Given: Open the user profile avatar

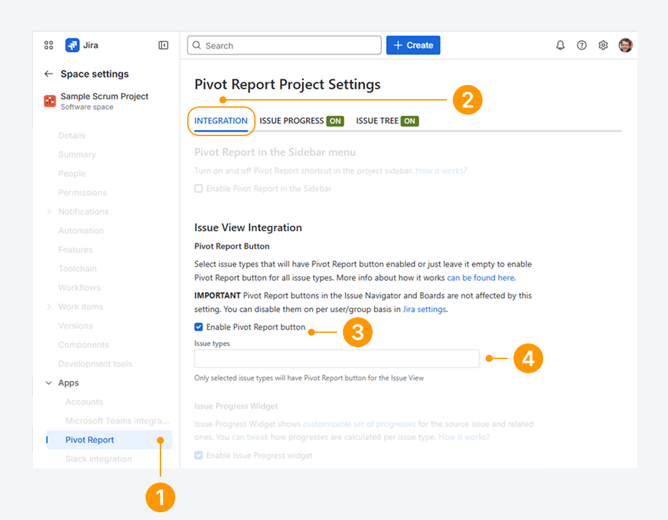Looking at the screenshot, I should (x=625, y=45).
